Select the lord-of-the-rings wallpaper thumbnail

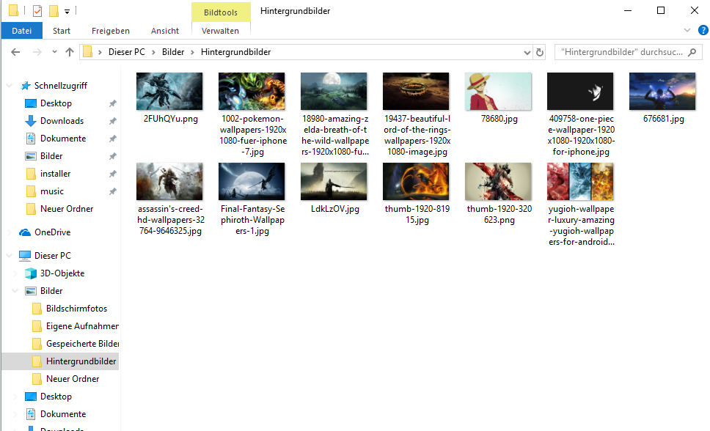[x=416, y=92]
